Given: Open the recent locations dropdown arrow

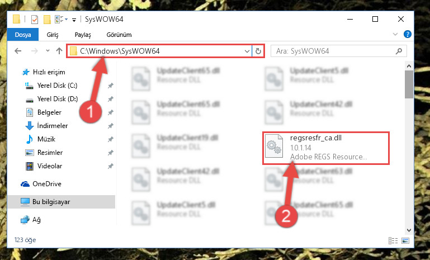Looking at the screenshot, I should (48, 51).
